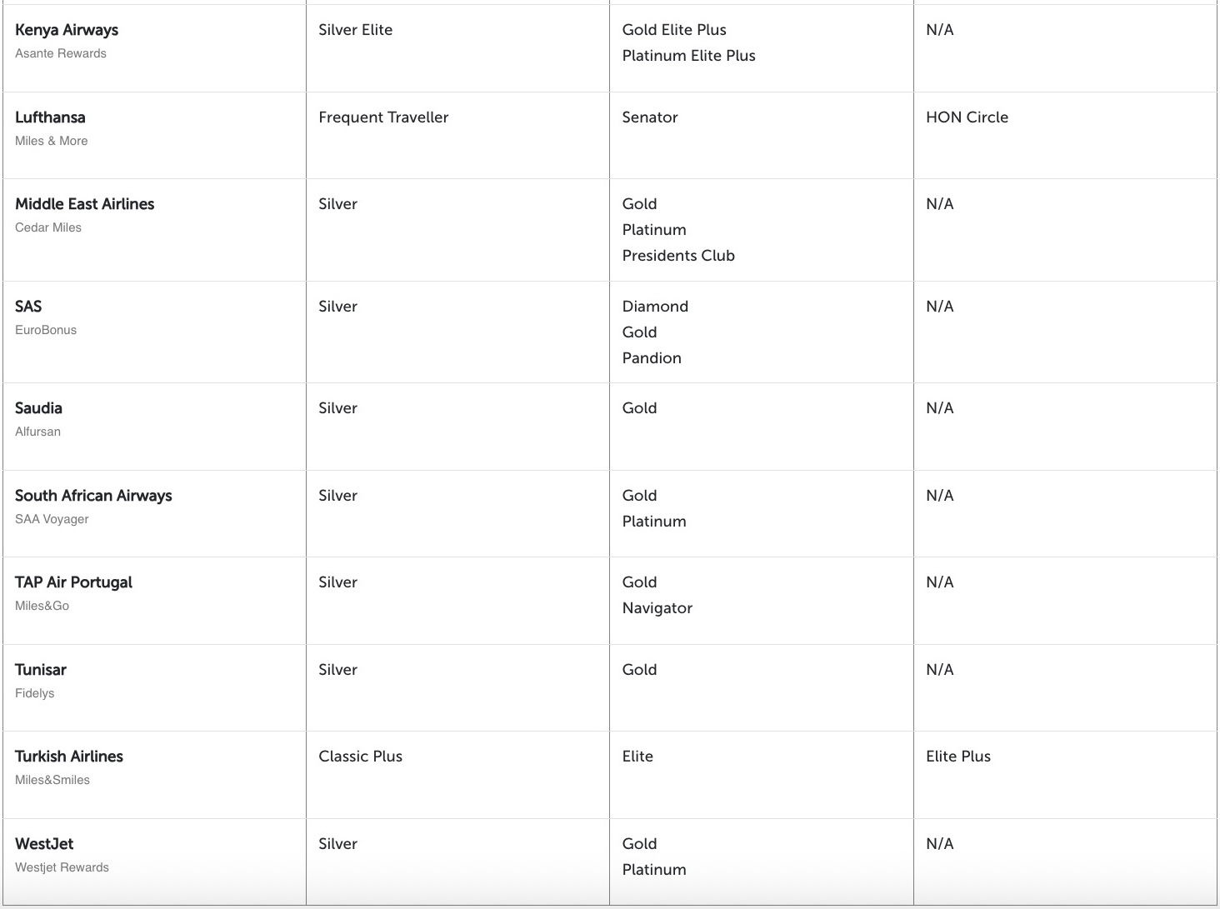1220x909 pixels.
Task: Select the Navigator tier text
Action: (x=657, y=608)
